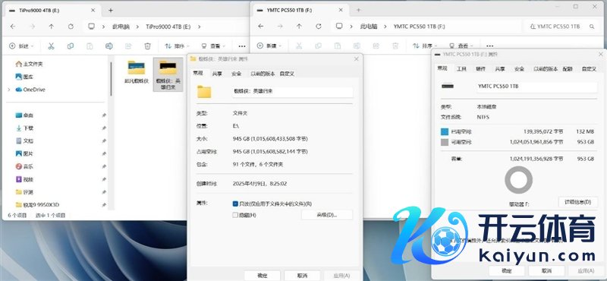Click 取消 cancel in folder properties dialog
The width and height of the screenshot is (607, 281).
[x=302, y=275]
